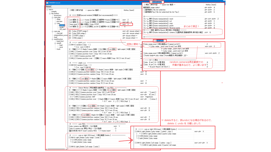Select the preview item under cam_play
The height and width of the screenshot is (152, 271).
59,21
